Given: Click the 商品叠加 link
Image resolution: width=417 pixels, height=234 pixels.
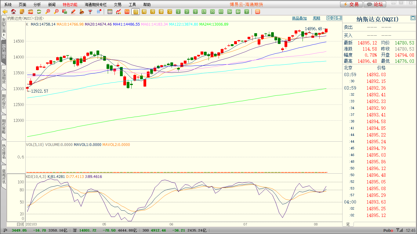Looking at the screenshot, I should pyautogui.click(x=299, y=18).
